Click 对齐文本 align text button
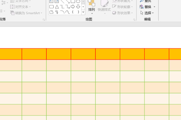 pos(20,7)
